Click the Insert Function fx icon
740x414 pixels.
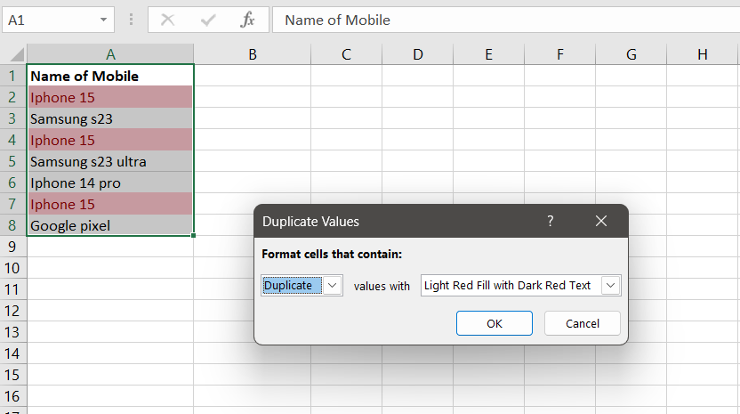point(248,20)
